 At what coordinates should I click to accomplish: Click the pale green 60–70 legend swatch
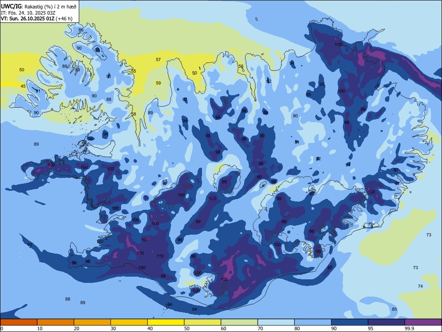pyautogui.click(x=239, y=322)
